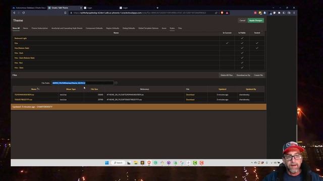Open the Windows Start menu

point(106,163)
